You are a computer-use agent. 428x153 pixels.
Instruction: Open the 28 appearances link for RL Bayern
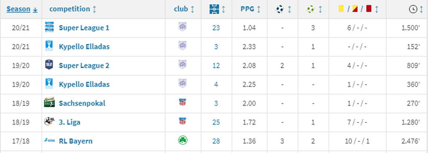tap(216, 141)
